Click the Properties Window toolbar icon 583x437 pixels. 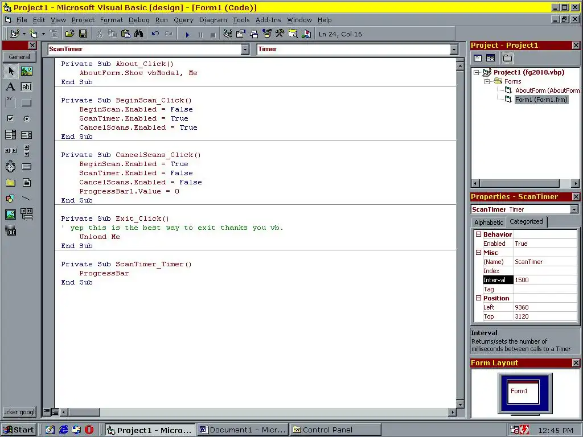pos(241,34)
